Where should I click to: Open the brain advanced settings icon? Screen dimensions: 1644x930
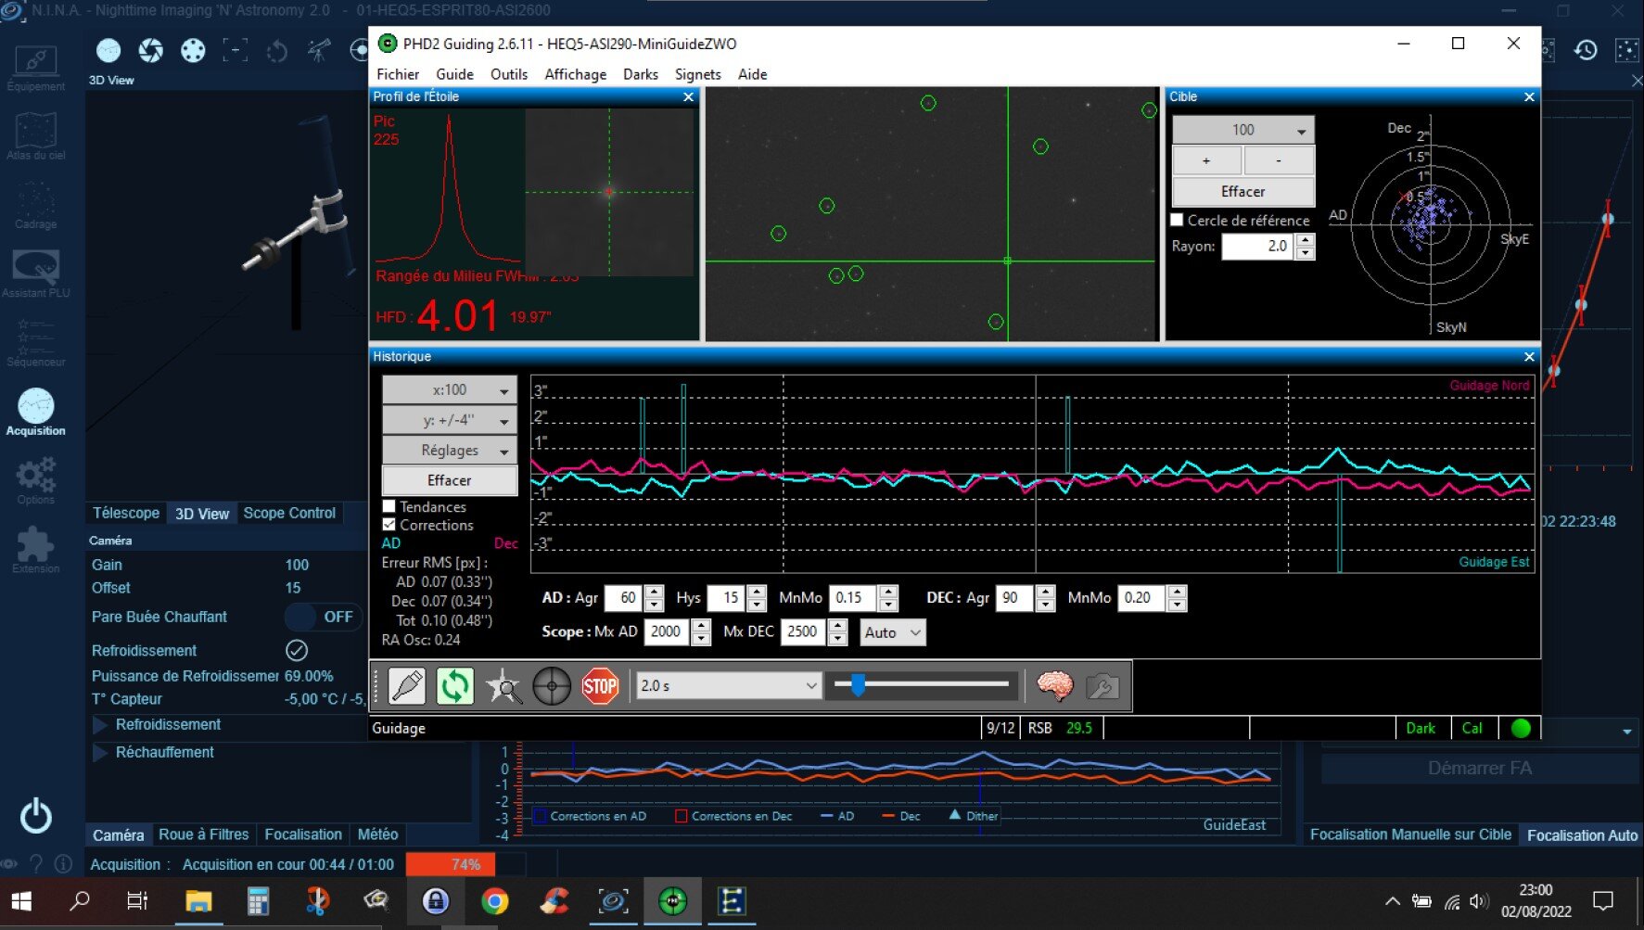point(1054,686)
